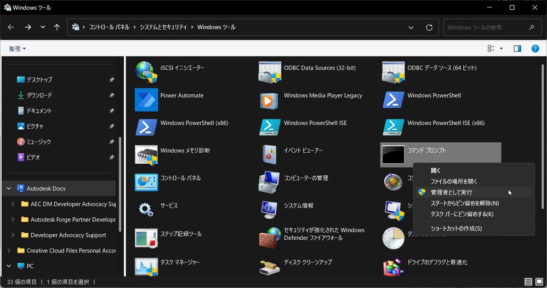Choose ファイルの場所を開く from context menu
Screen dimensions: 547x288
(x=474, y=181)
